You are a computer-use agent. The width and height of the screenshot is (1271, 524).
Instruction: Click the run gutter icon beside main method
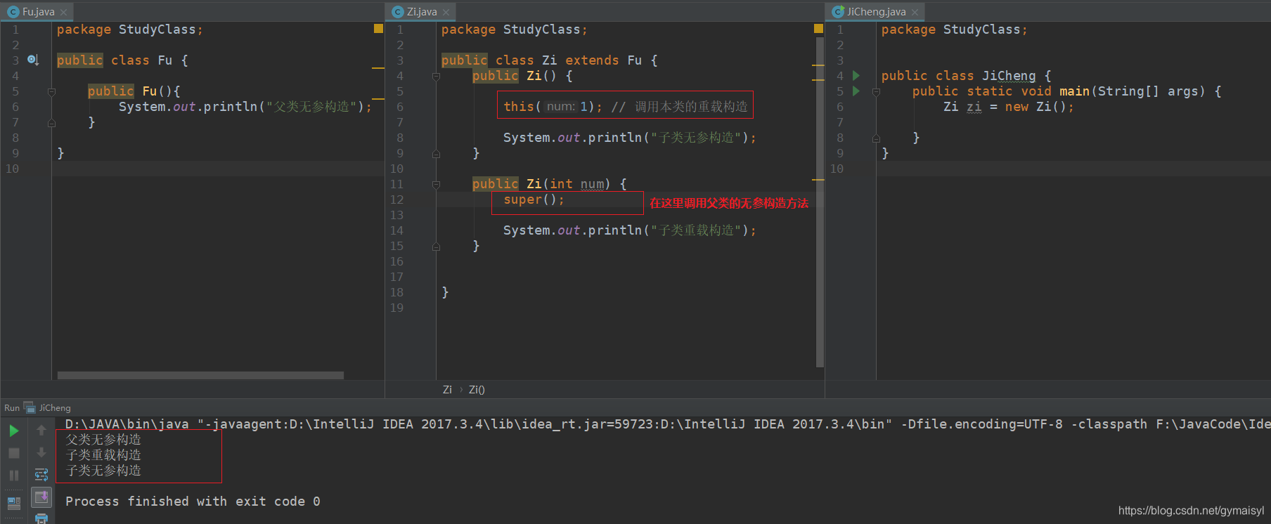(x=856, y=91)
